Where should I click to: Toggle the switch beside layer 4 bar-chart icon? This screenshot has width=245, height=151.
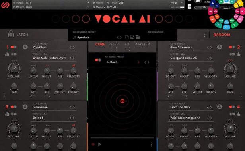(x=232, y=114)
